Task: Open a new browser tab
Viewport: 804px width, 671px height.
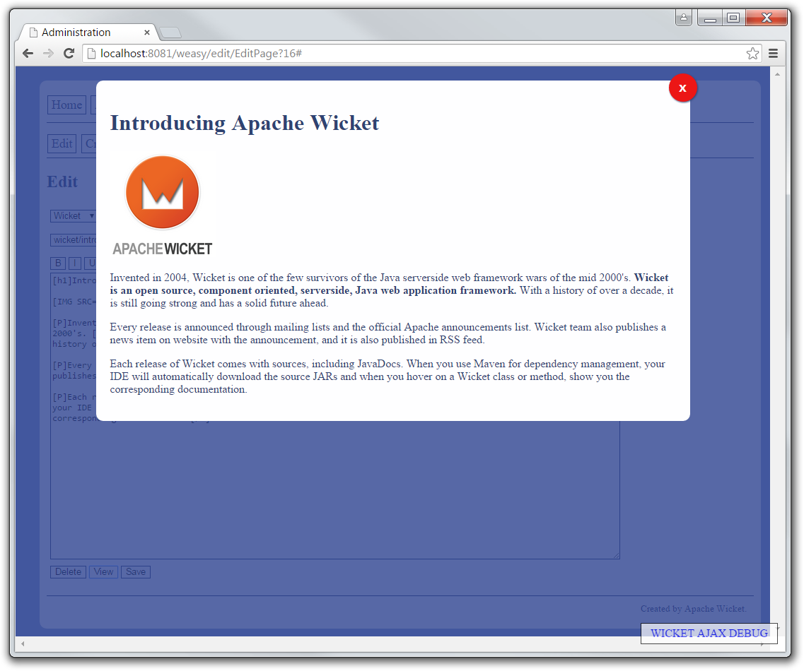Action: (x=170, y=32)
